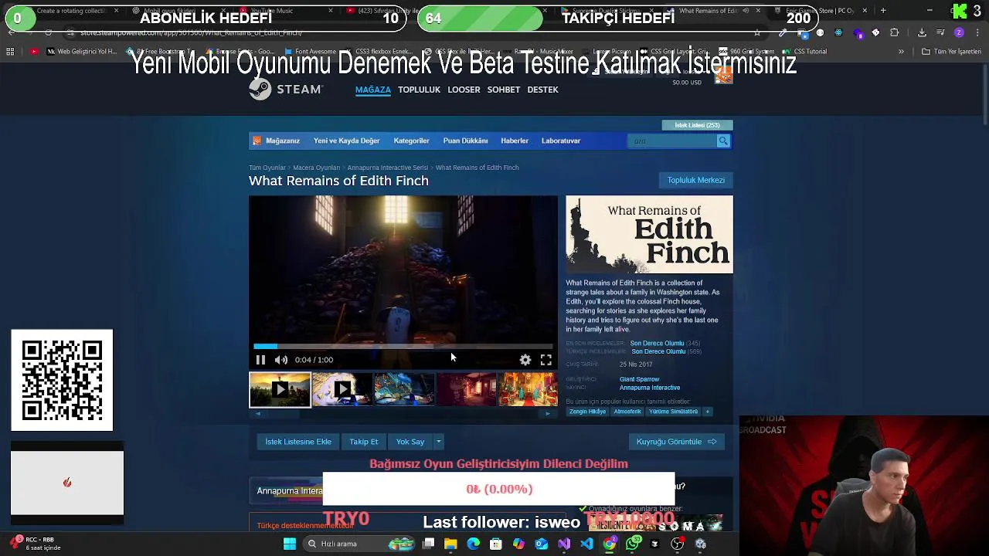The image size is (989, 556).
Task: Click İstek Listesine Ekle
Action: coord(298,442)
